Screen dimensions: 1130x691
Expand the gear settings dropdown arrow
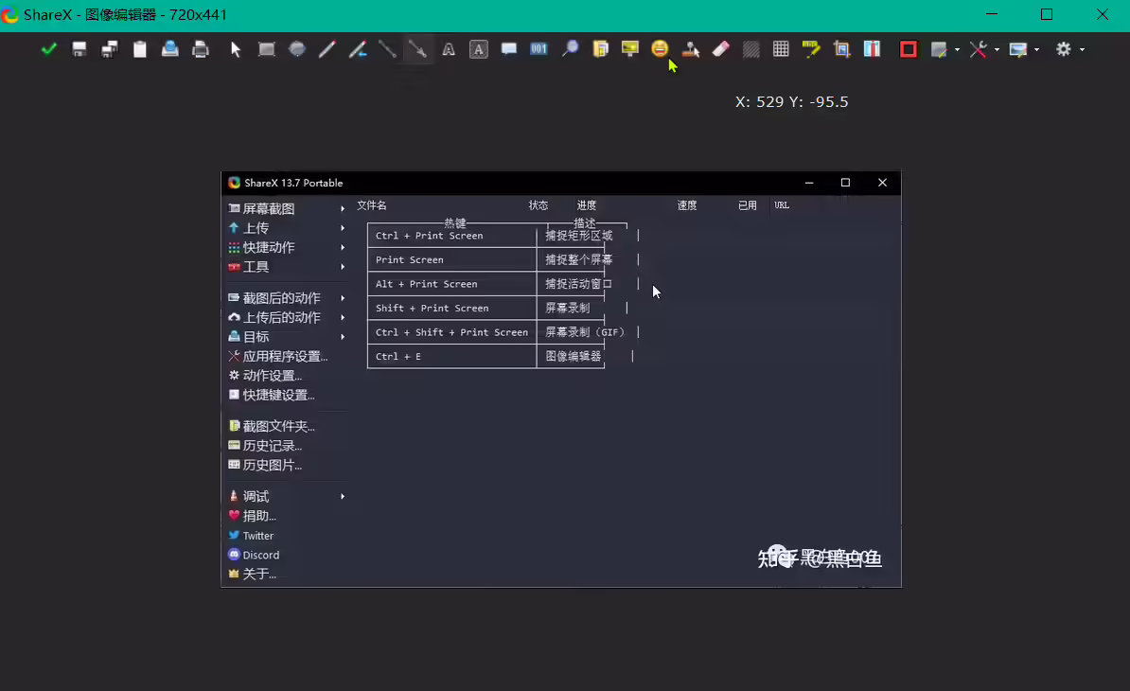[1082, 50]
